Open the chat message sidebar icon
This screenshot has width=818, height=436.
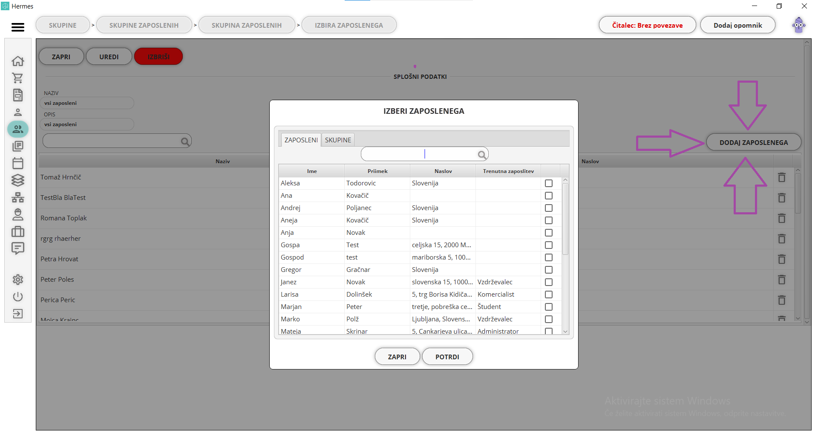(18, 248)
